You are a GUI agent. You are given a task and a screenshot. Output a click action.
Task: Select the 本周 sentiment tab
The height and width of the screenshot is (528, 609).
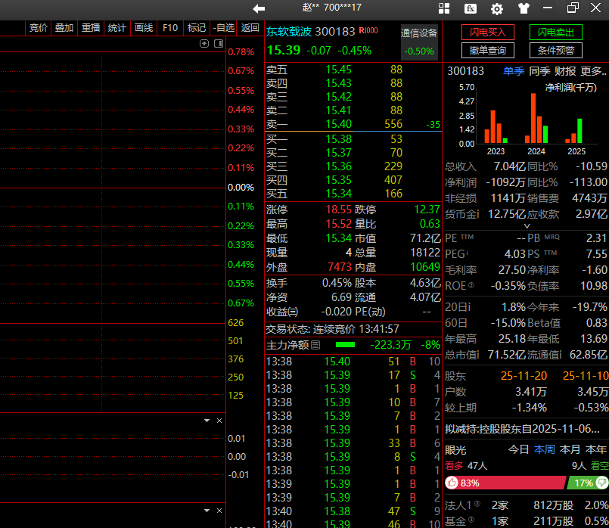(x=545, y=449)
